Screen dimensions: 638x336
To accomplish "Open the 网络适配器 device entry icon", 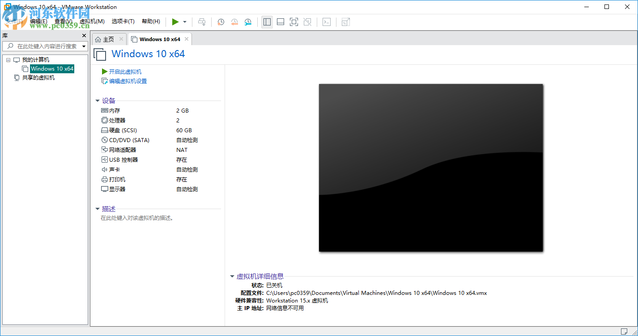I will (104, 150).
